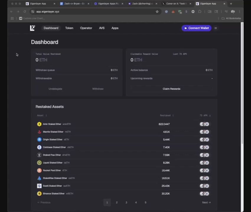Go to page 3 of Restaked Assets

[126, 202]
